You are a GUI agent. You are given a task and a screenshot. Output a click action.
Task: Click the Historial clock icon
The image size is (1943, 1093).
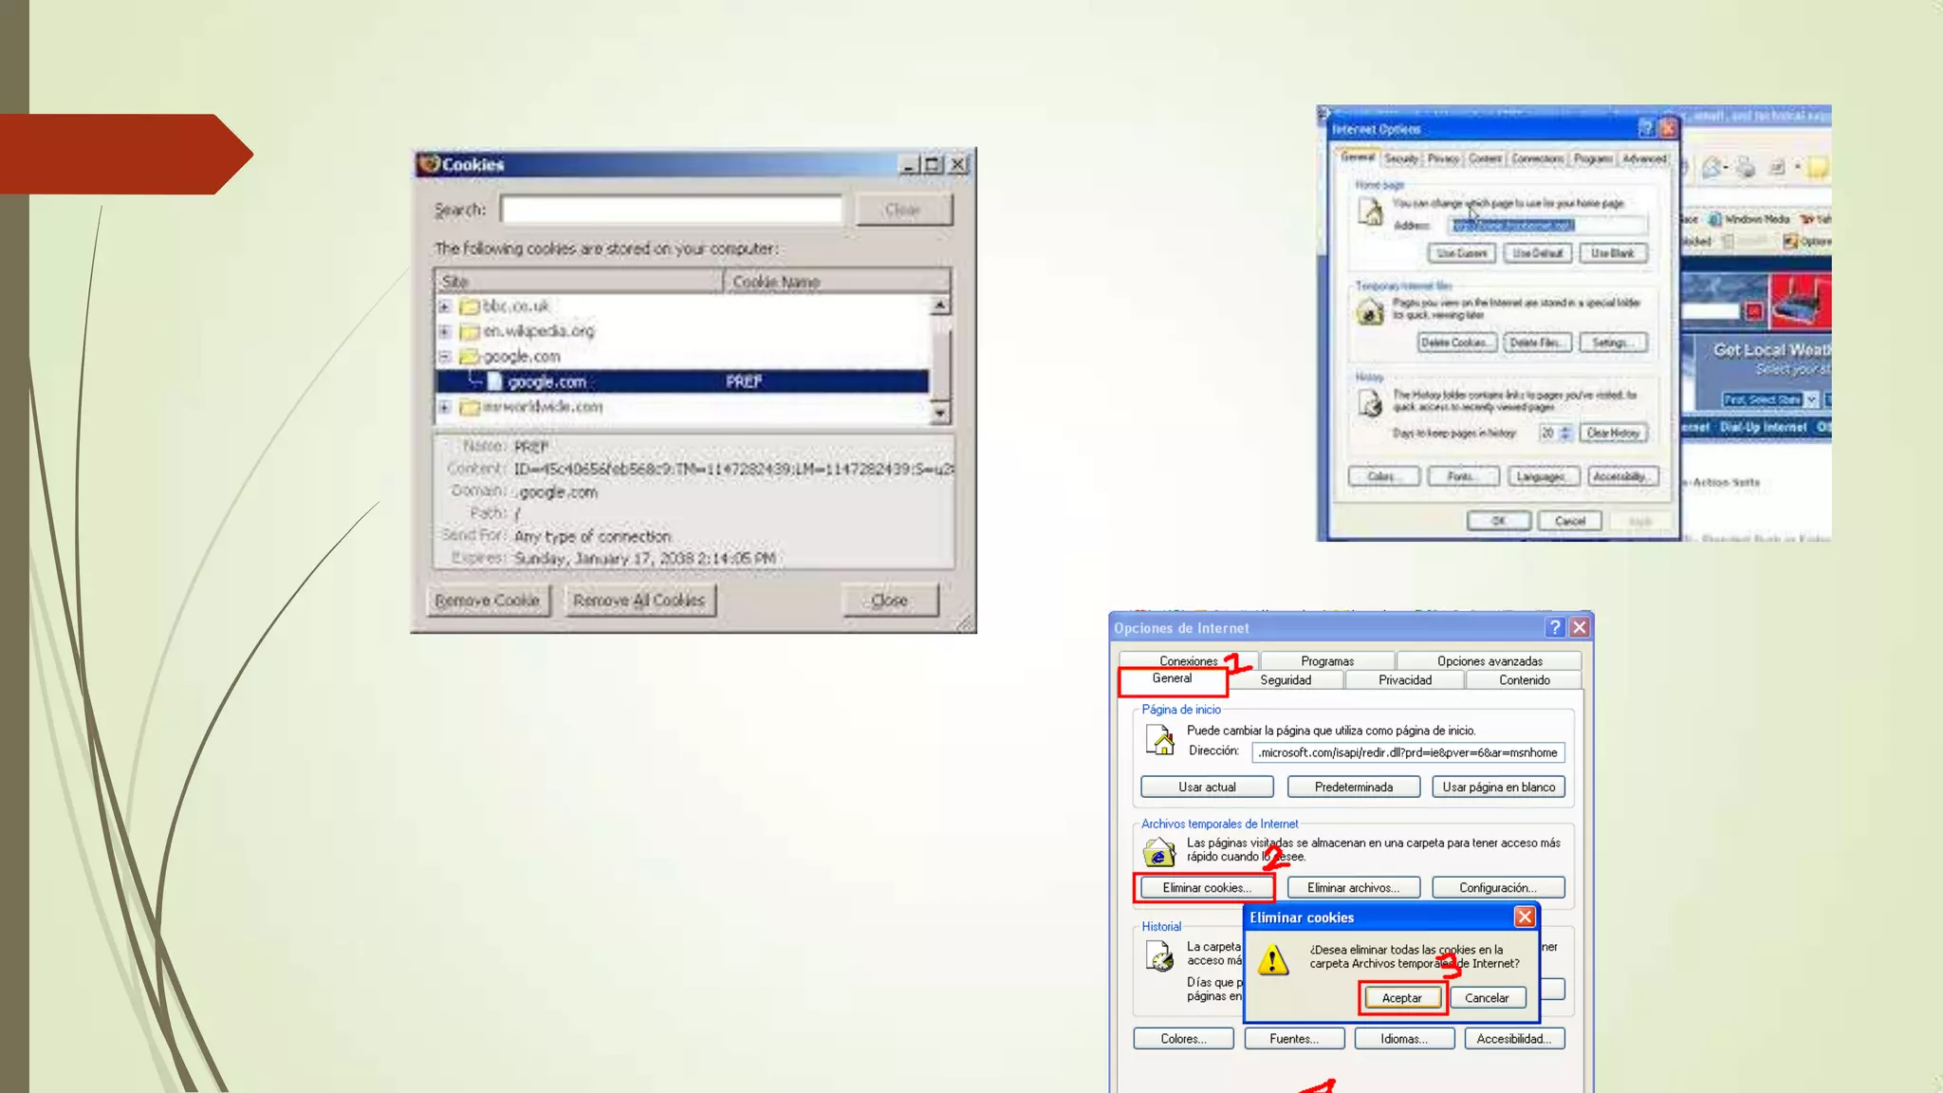[1159, 956]
